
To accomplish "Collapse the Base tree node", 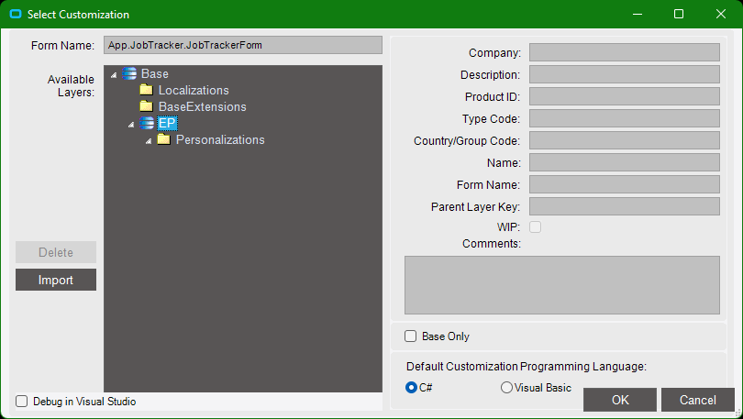I will [114, 75].
